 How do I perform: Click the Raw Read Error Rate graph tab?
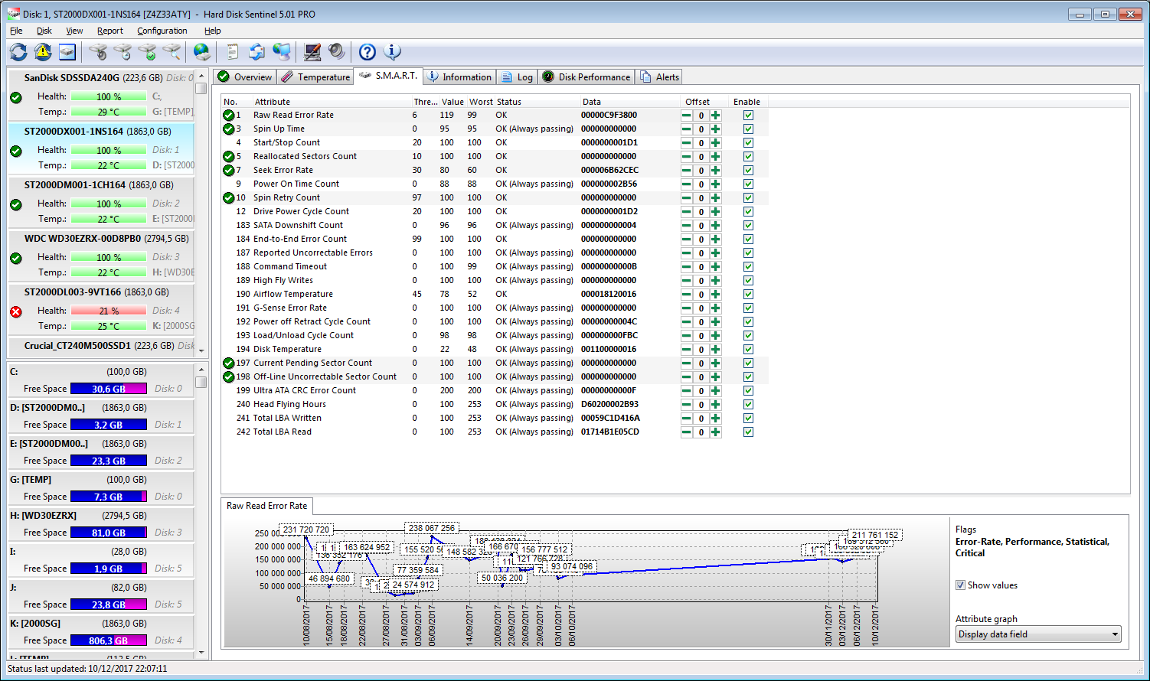[x=266, y=506]
